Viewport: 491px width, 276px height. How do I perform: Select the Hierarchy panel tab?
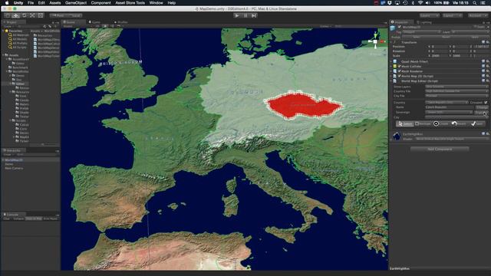point(13,150)
